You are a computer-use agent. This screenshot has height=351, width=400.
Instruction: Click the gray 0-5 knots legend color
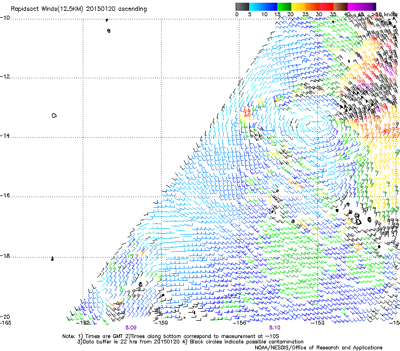click(x=242, y=6)
